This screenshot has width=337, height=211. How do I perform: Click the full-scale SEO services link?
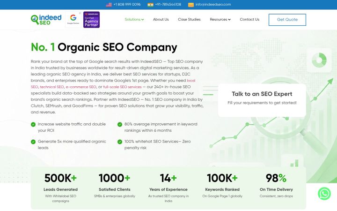click(x=122, y=87)
